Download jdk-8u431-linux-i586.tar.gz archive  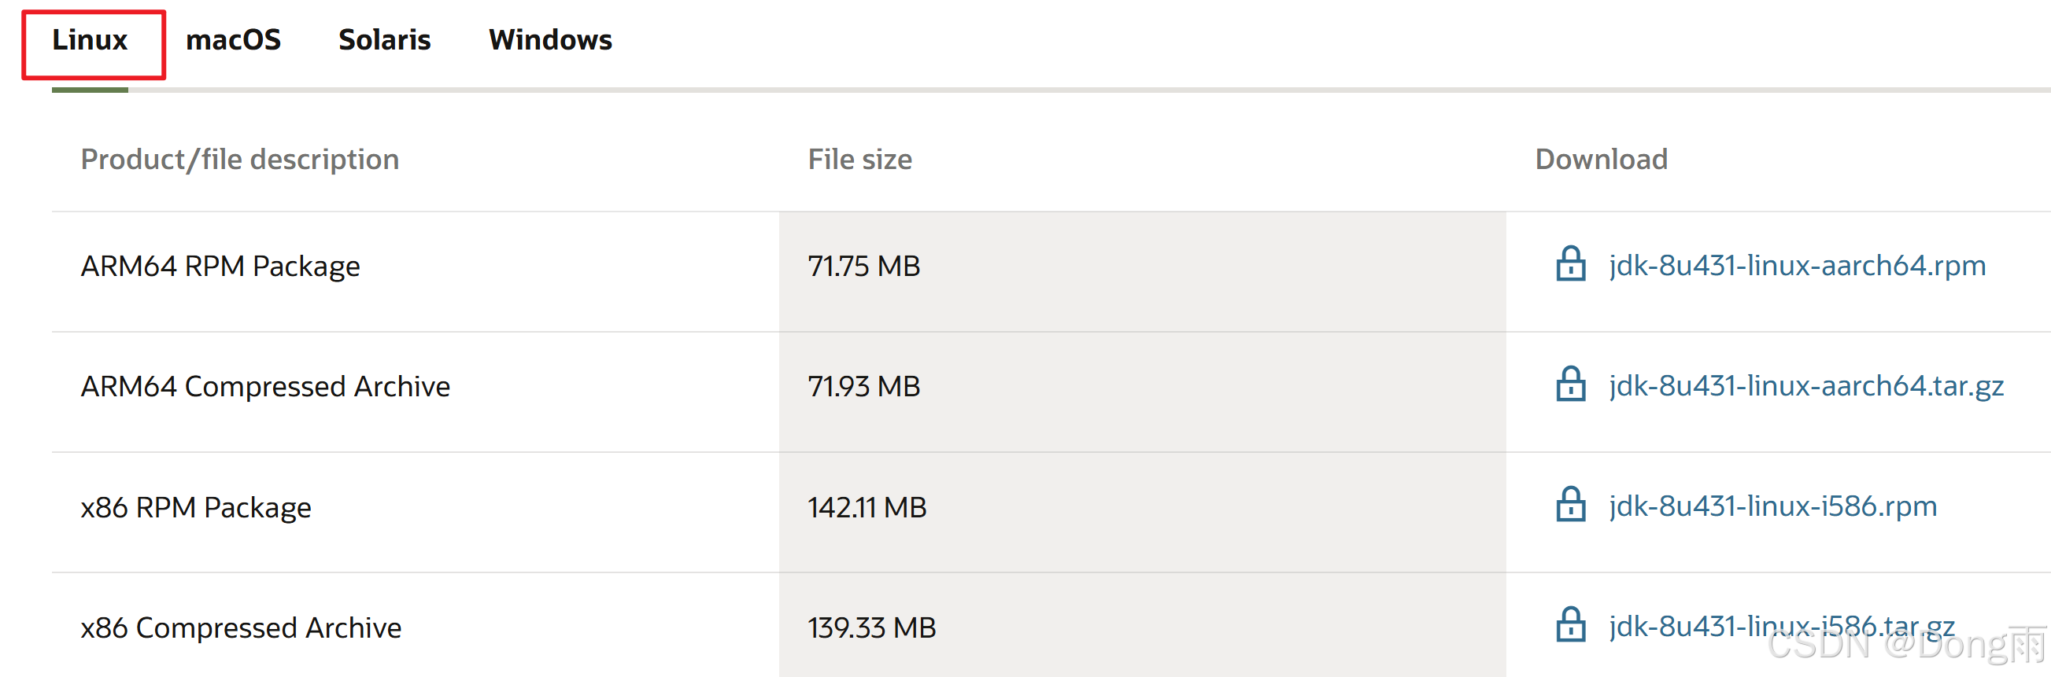tap(1781, 626)
